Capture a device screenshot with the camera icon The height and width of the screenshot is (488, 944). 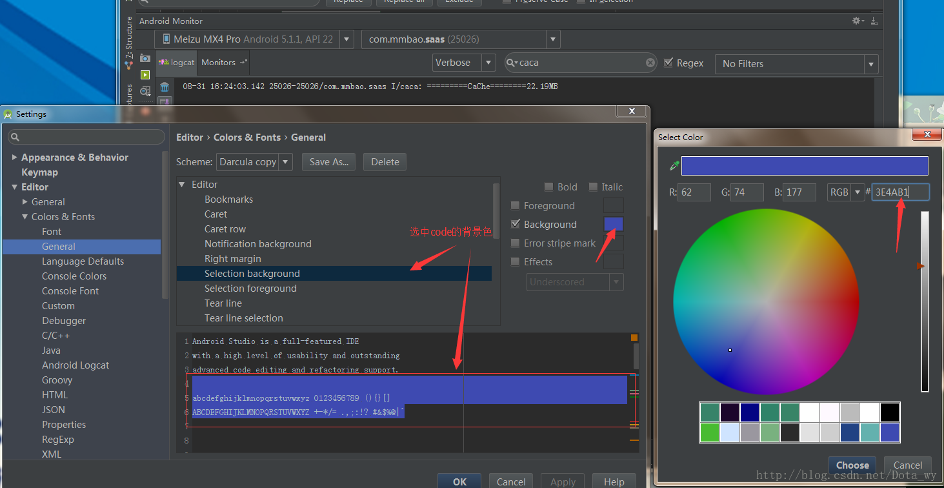(145, 59)
